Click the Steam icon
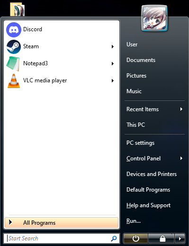This screenshot has width=189, height=246. pyautogui.click(x=14, y=47)
